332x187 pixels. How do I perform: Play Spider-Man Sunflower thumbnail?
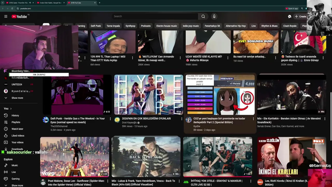75,157
